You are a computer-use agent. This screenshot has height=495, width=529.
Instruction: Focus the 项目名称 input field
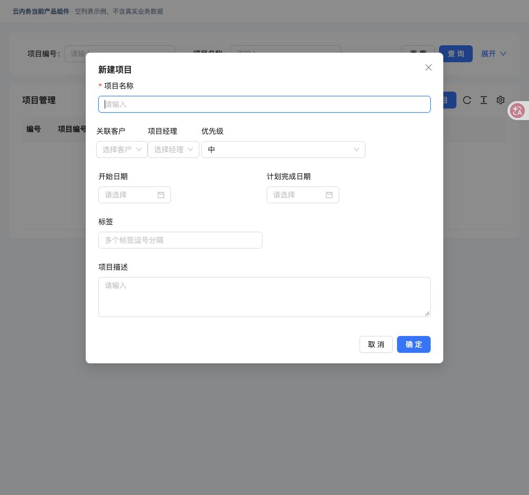click(x=264, y=104)
